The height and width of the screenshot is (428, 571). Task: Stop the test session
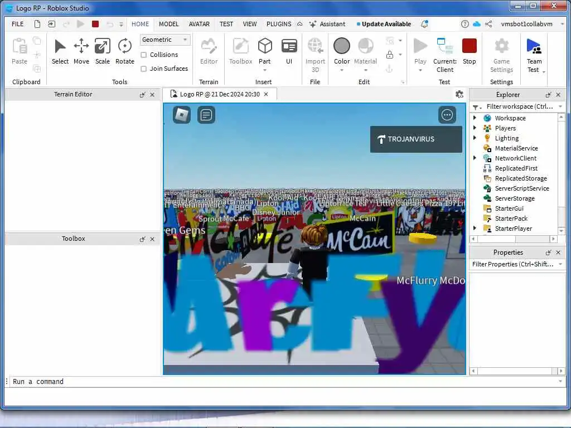pos(470,52)
